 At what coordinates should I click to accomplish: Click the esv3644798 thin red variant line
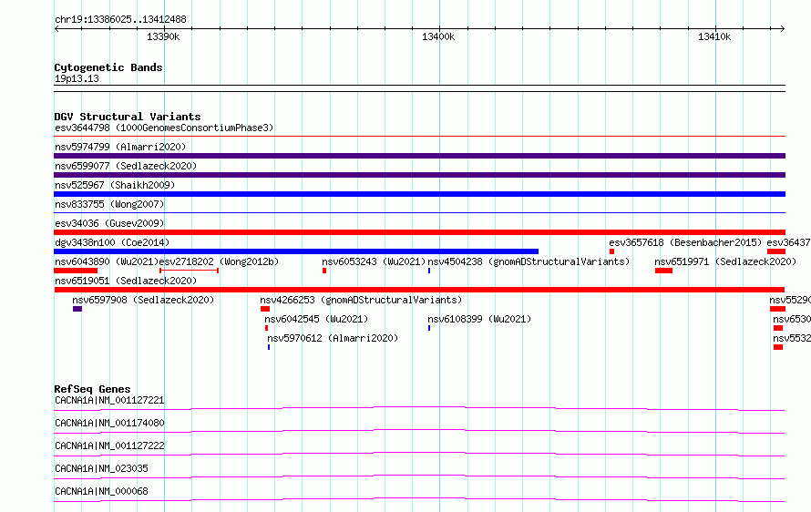(x=419, y=136)
